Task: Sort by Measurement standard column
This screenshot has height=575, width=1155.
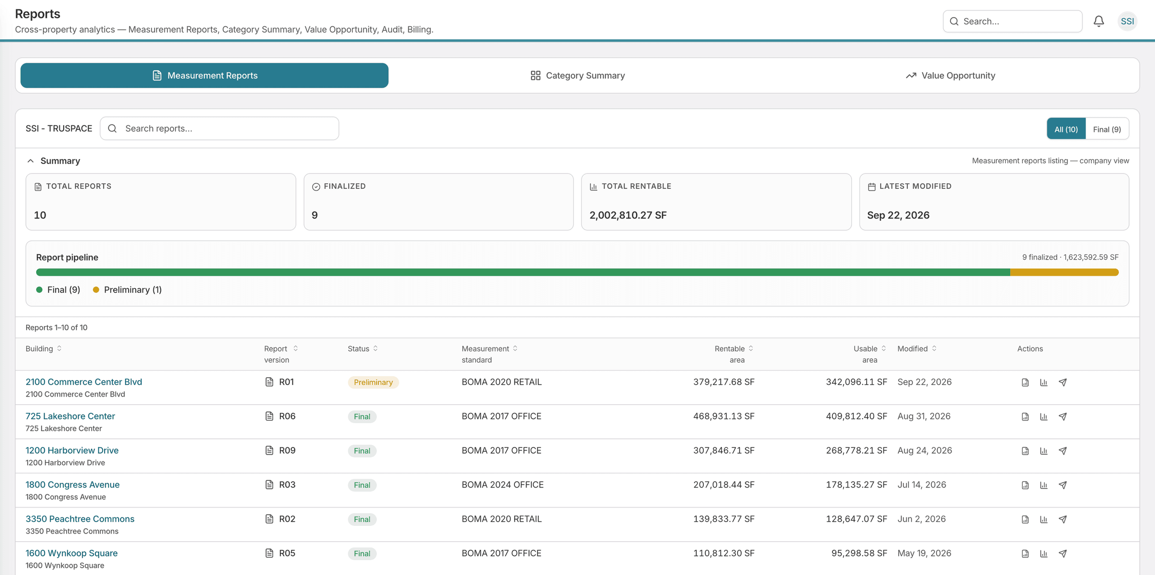Action: (490, 354)
